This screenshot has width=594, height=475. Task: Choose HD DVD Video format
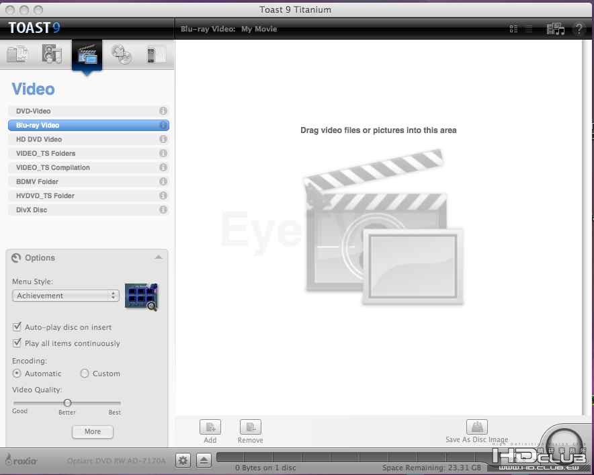[x=88, y=139]
